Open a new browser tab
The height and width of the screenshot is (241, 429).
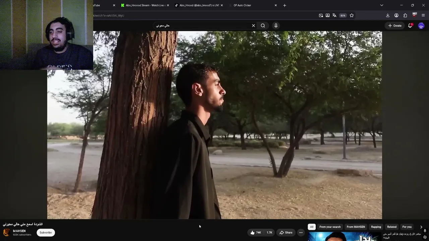point(285,5)
